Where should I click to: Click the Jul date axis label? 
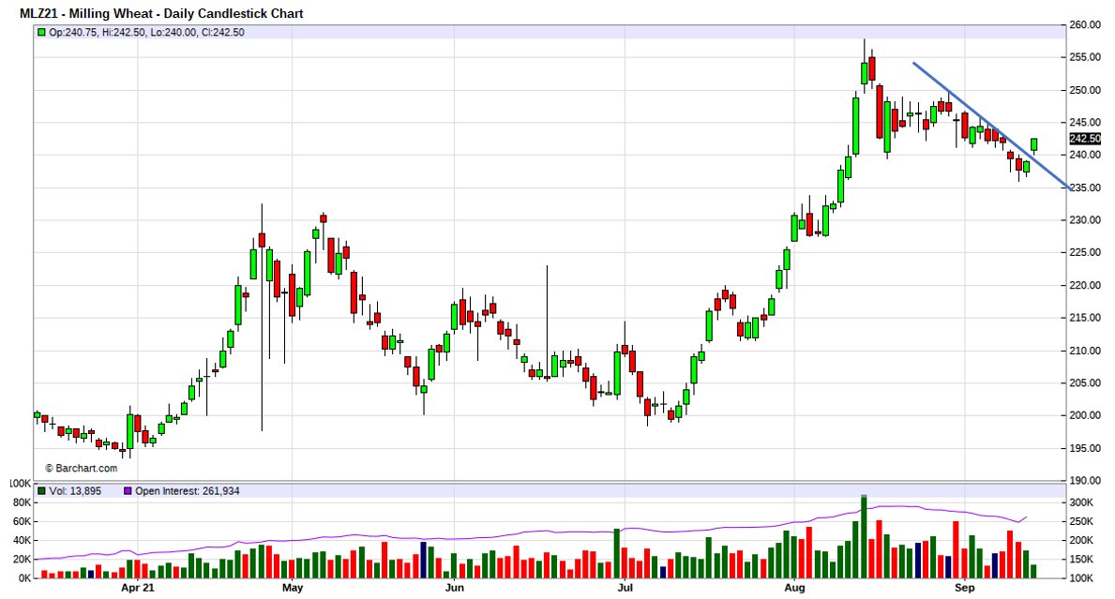pyautogui.click(x=624, y=589)
